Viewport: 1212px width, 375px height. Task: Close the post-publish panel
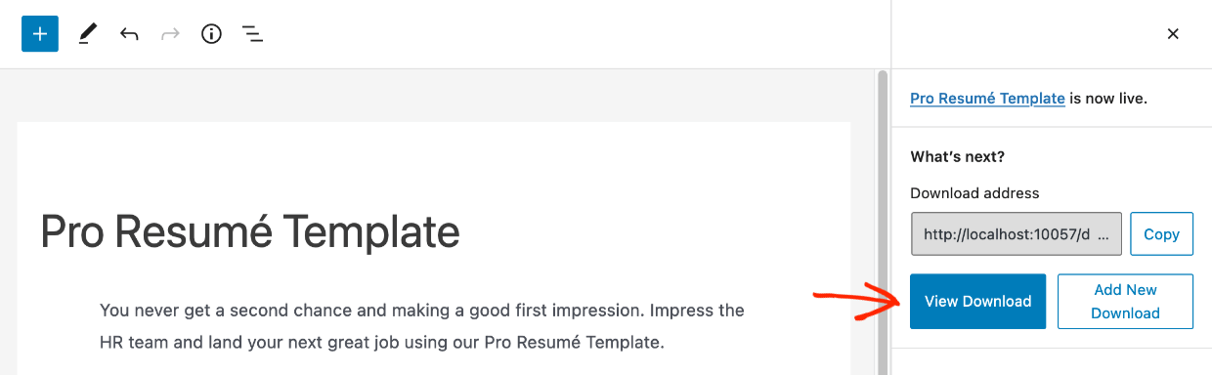[1173, 34]
